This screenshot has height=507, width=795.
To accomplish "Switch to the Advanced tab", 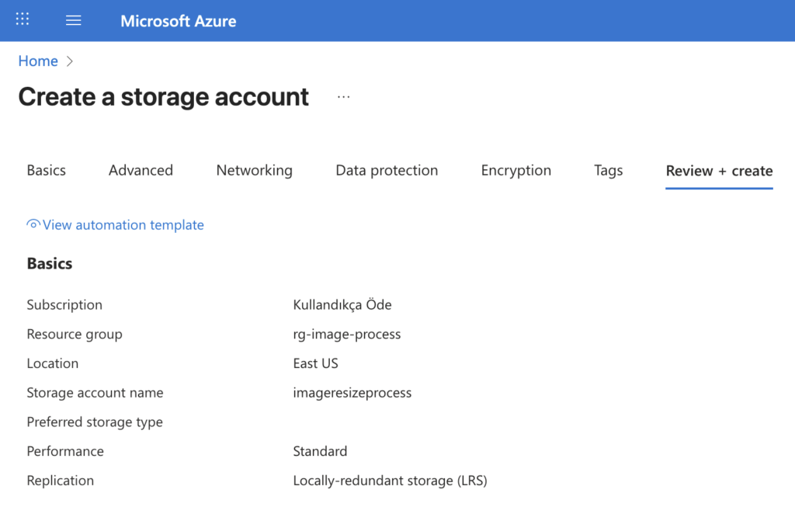I will [x=141, y=171].
